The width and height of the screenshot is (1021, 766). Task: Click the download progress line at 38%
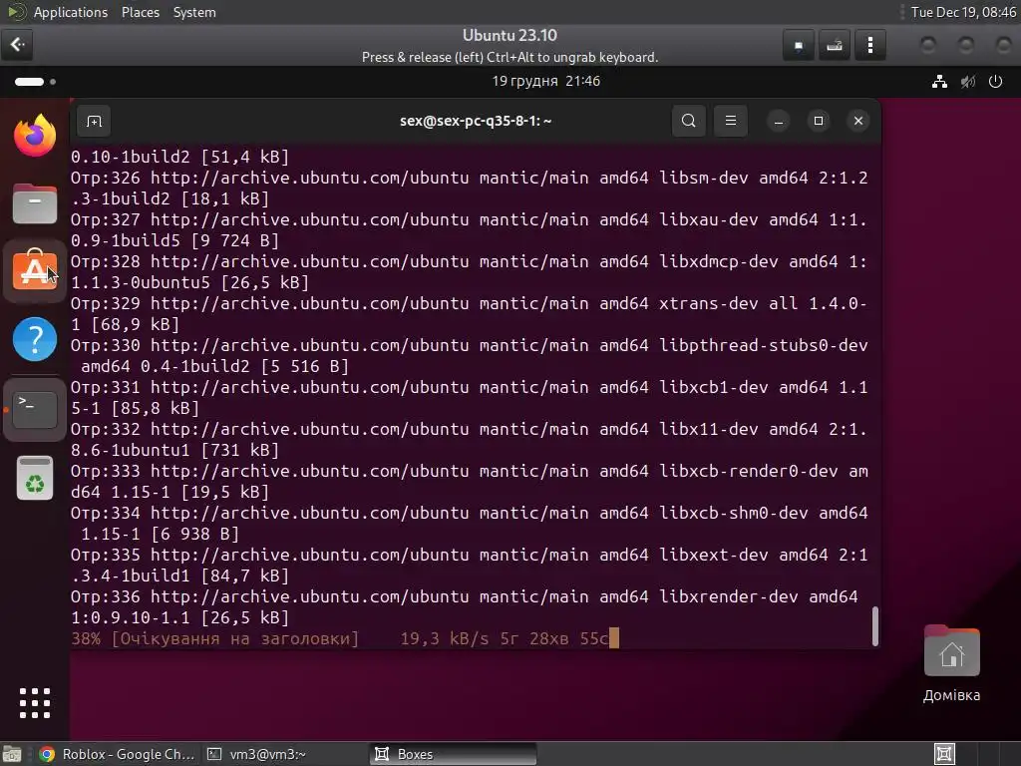(344, 638)
